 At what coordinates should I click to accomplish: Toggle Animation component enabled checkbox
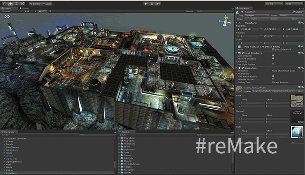pos(243,68)
